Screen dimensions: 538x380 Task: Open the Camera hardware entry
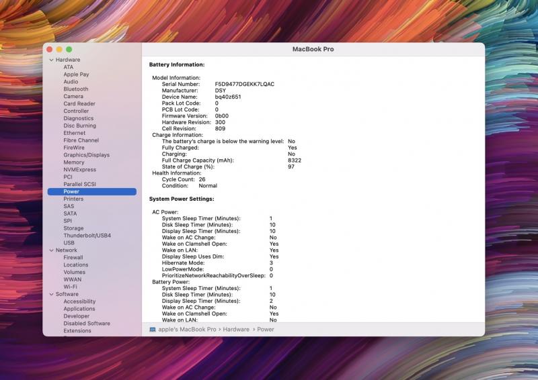73,96
